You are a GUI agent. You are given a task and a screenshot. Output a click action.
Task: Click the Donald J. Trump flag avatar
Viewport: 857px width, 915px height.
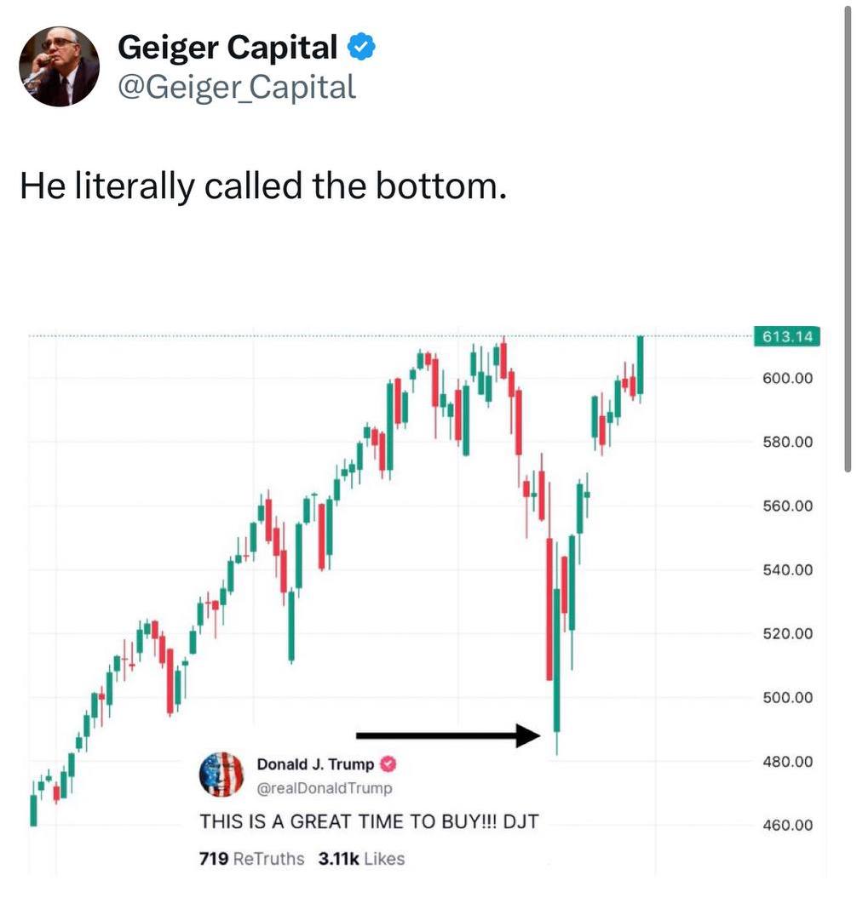tap(221, 775)
